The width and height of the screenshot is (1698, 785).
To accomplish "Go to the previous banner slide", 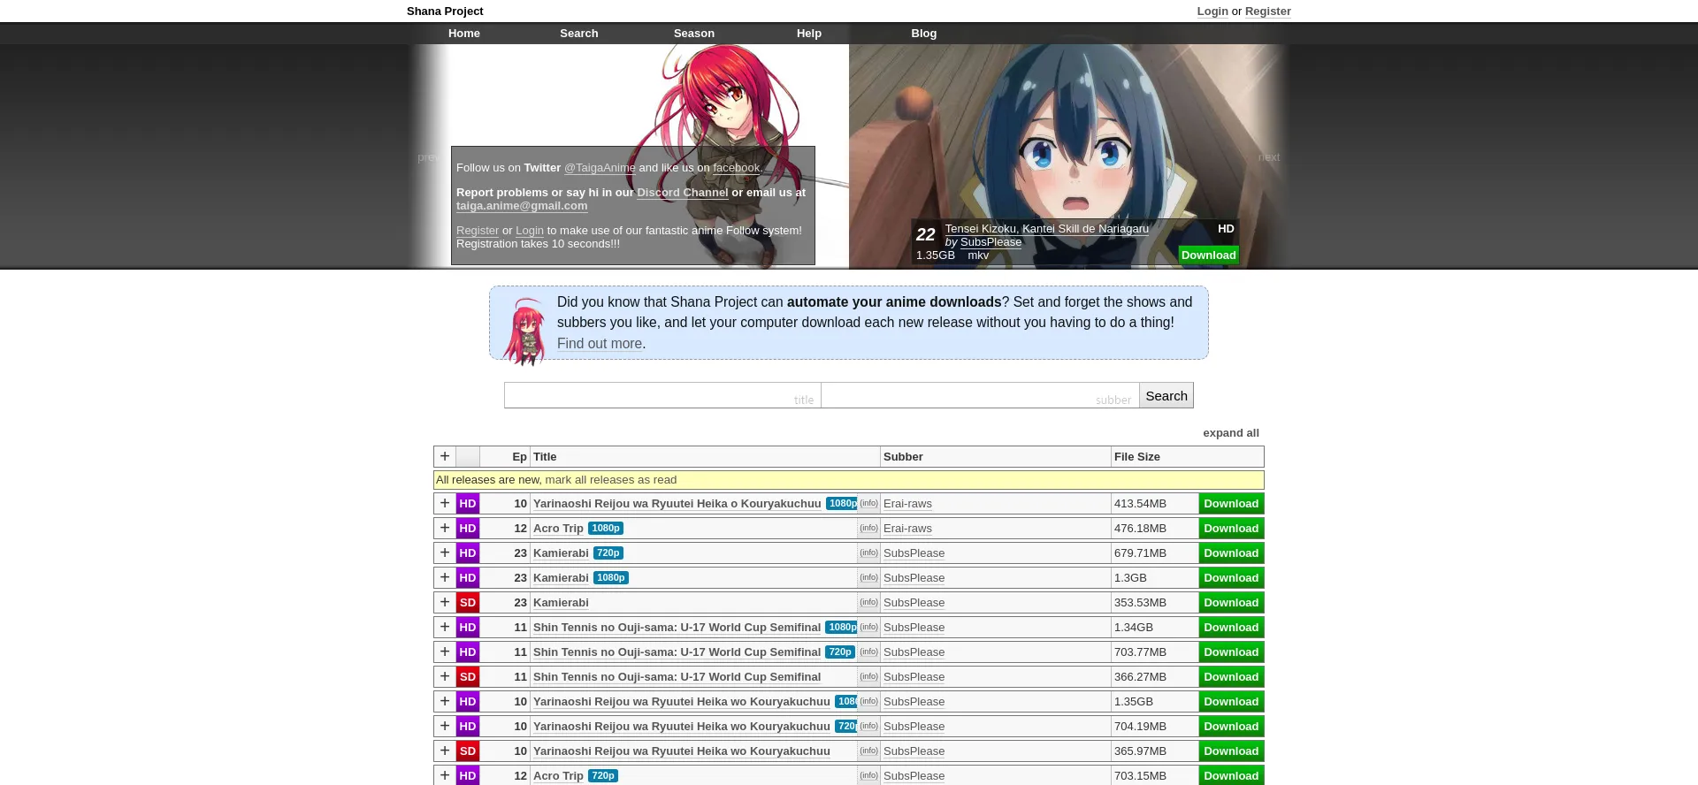I will tap(427, 156).
